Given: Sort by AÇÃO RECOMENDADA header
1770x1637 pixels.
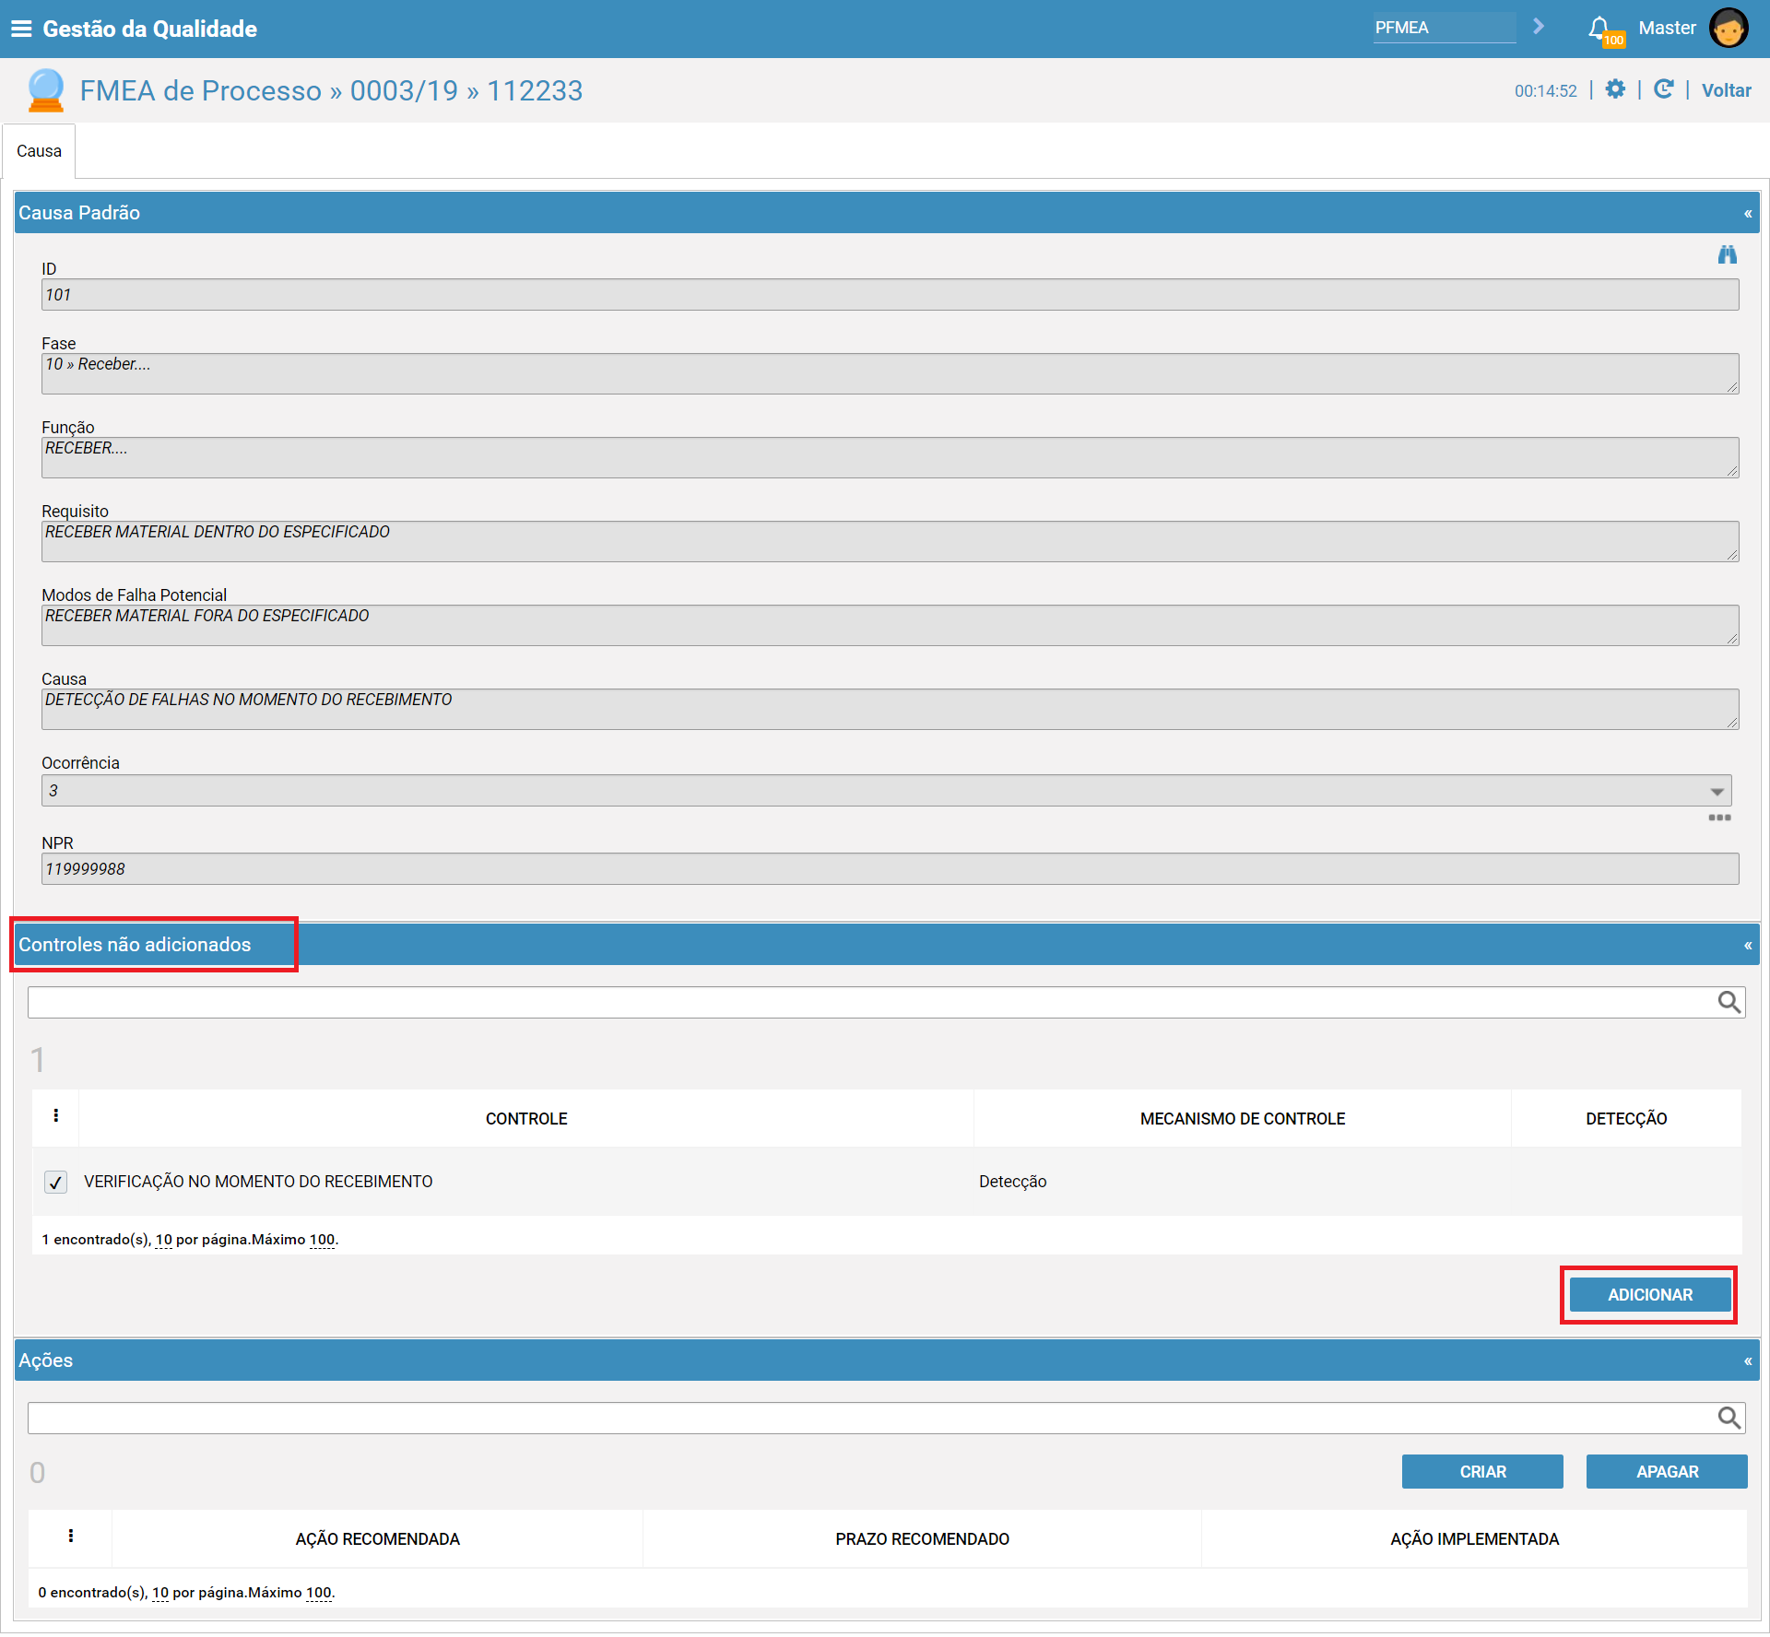Looking at the screenshot, I should [377, 1539].
